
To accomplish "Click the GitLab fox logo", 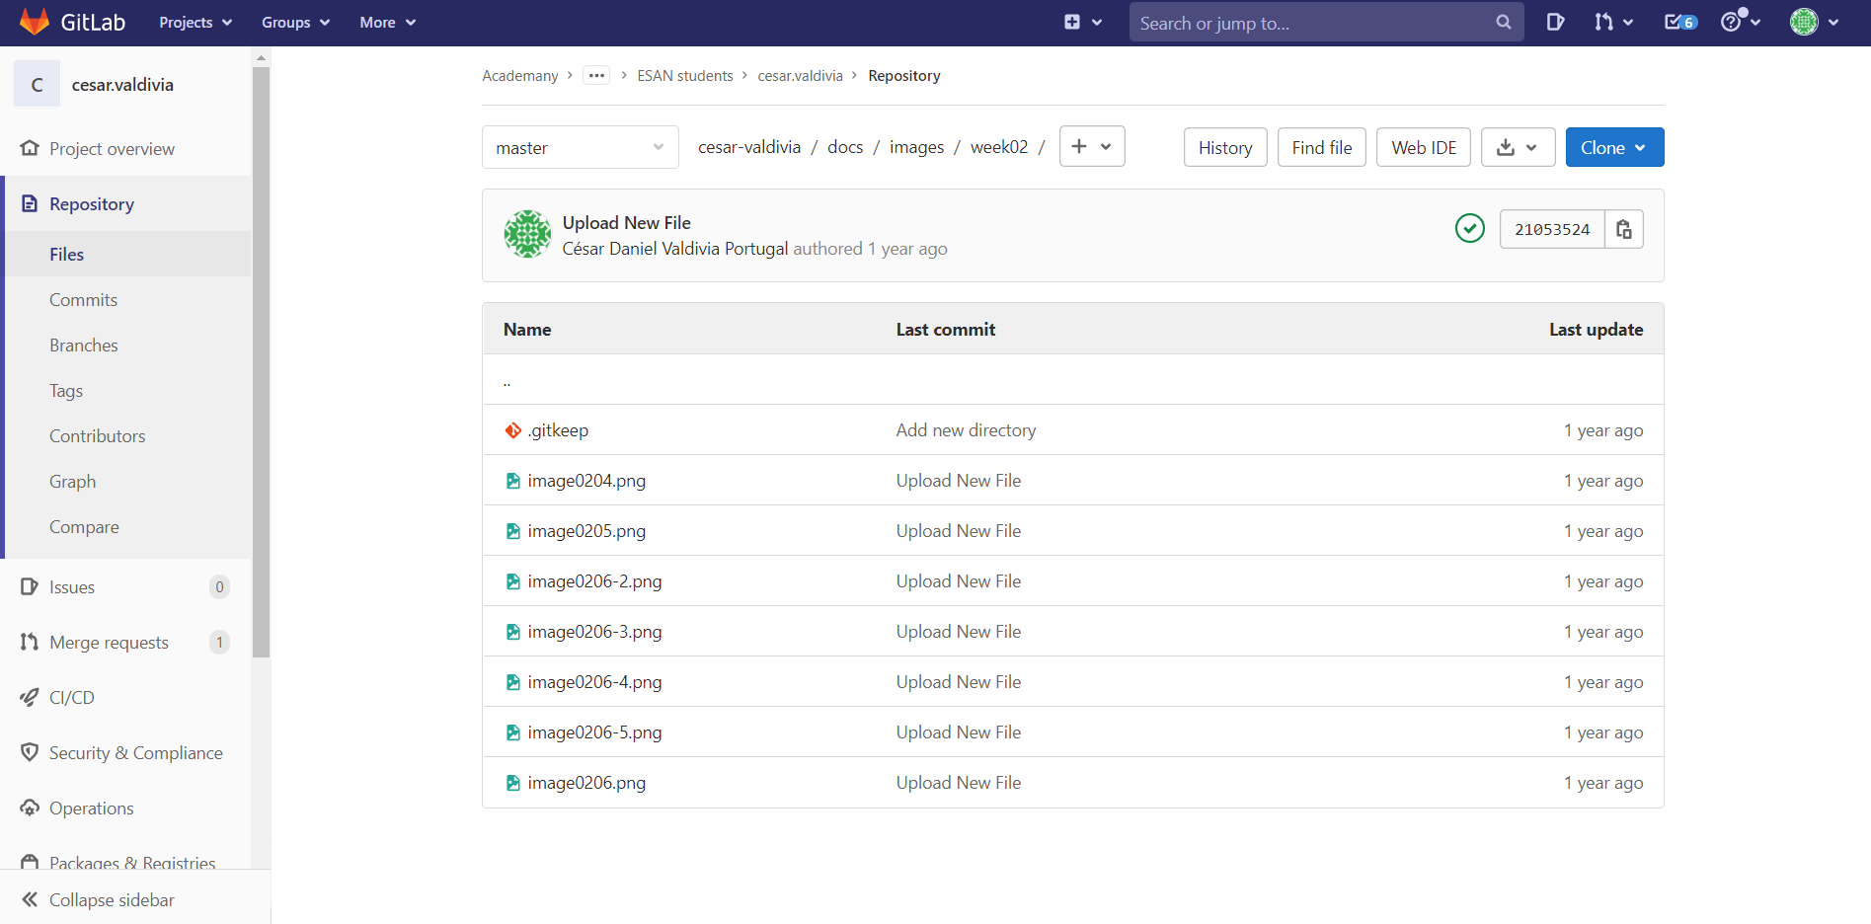I will [35, 22].
